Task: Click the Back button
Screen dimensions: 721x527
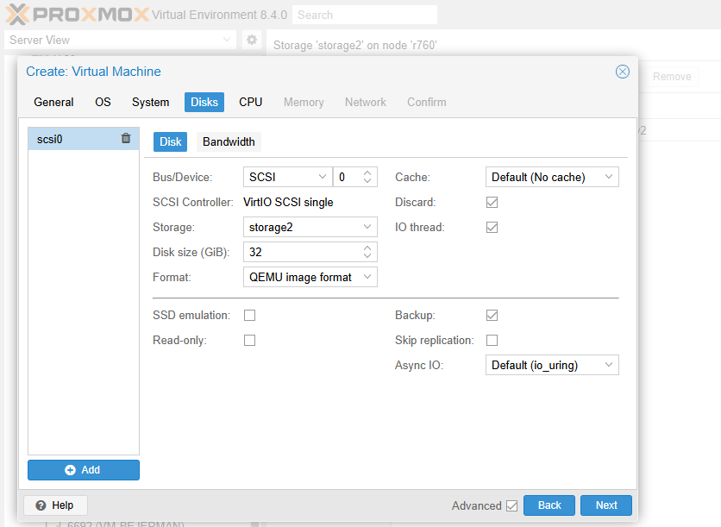Action: click(x=549, y=505)
